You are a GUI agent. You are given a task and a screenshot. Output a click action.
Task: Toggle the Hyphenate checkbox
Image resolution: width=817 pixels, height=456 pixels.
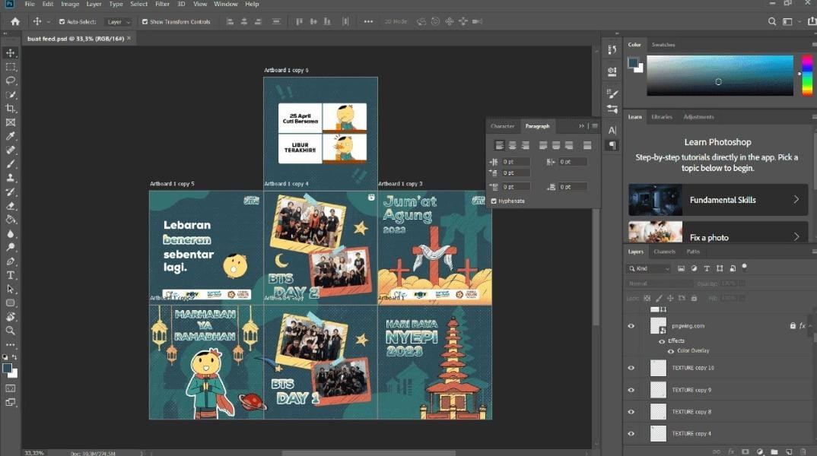pyautogui.click(x=494, y=201)
